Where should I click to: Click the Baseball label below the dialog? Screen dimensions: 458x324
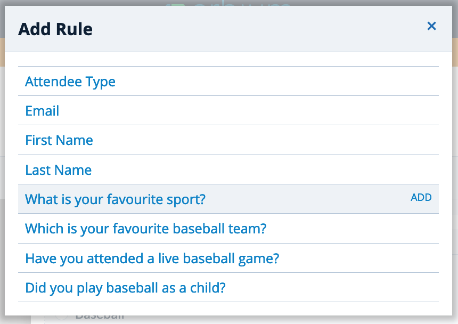pos(99,317)
